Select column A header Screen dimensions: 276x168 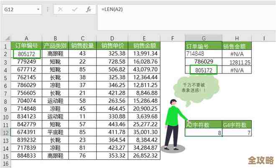[x=26, y=38]
